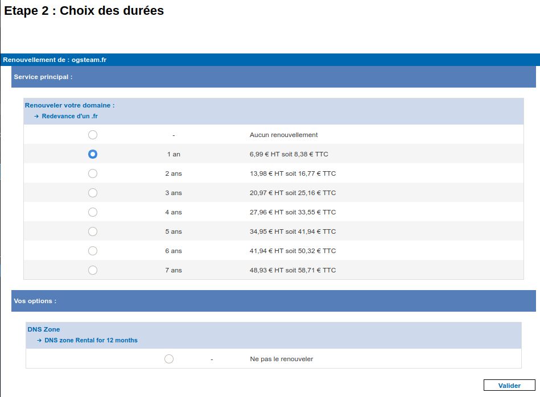The height and width of the screenshot is (397, 540).
Task: Select the 7 ans renewal radio button
Action: pos(93,270)
